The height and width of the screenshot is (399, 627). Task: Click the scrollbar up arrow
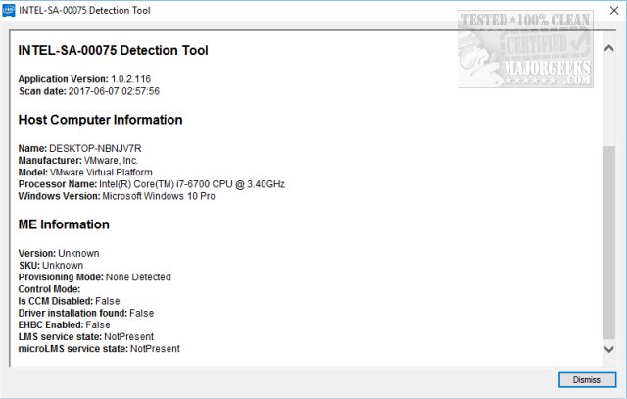pyautogui.click(x=609, y=48)
